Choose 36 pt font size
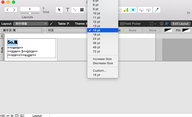Image resolution: width=192 pixels, height=117 pixels. click(103, 43)
